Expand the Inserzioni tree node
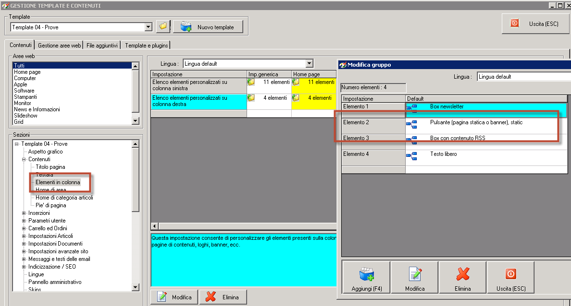This screenshot has width=571, height=306. (24, 213)
